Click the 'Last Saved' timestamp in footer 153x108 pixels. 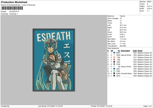pyautogui.click(x=50, y=106)
